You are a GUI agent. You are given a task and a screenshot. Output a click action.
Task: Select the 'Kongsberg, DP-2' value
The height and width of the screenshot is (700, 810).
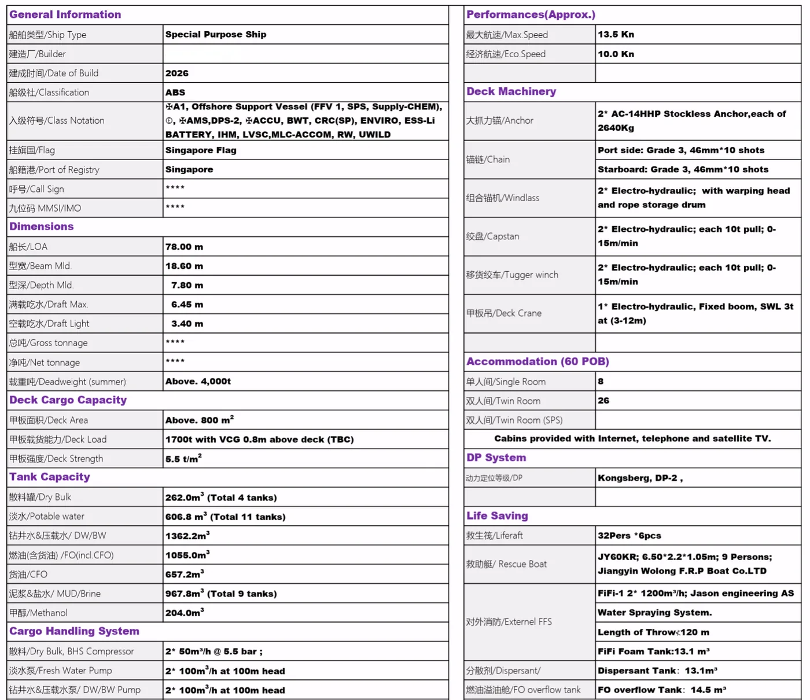coord(640,478)
